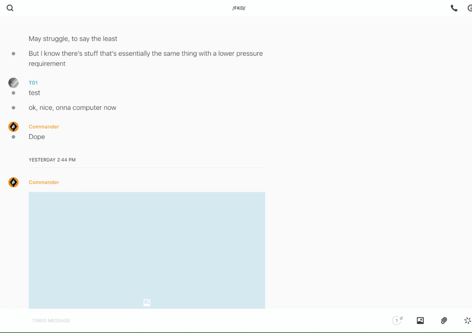Screen dimensions: 472x333
Task: Click the T01 sender name
Action: pos(33,83)
